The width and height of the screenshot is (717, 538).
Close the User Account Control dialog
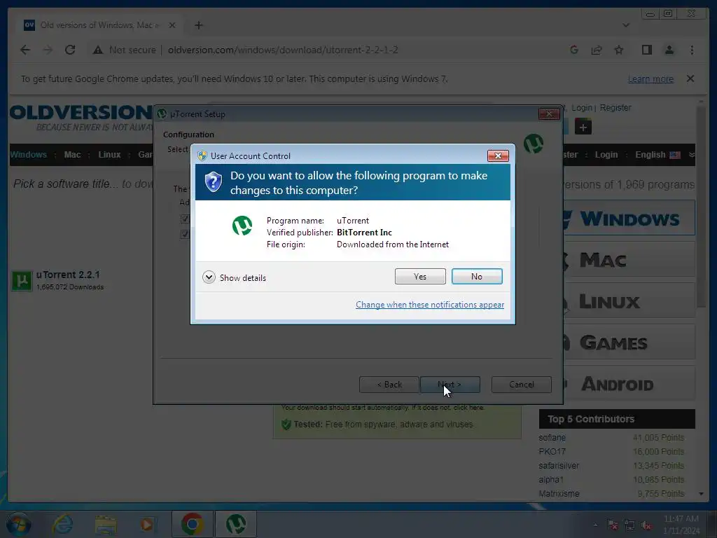coord(498,156)
